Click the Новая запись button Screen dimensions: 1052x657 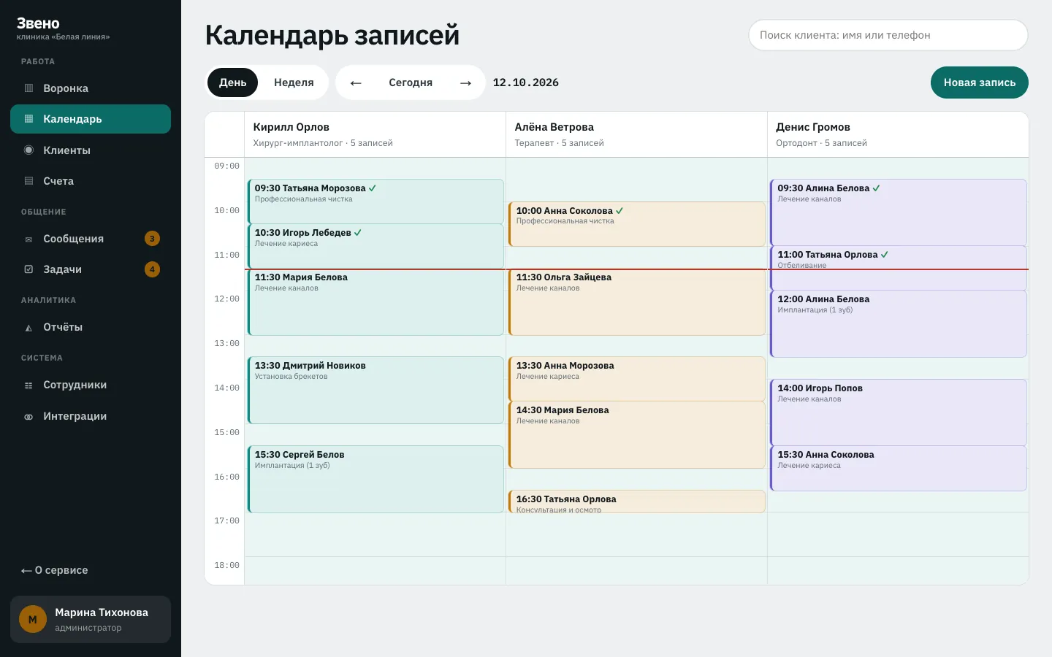pyautogui.click(x=980, y=82)
